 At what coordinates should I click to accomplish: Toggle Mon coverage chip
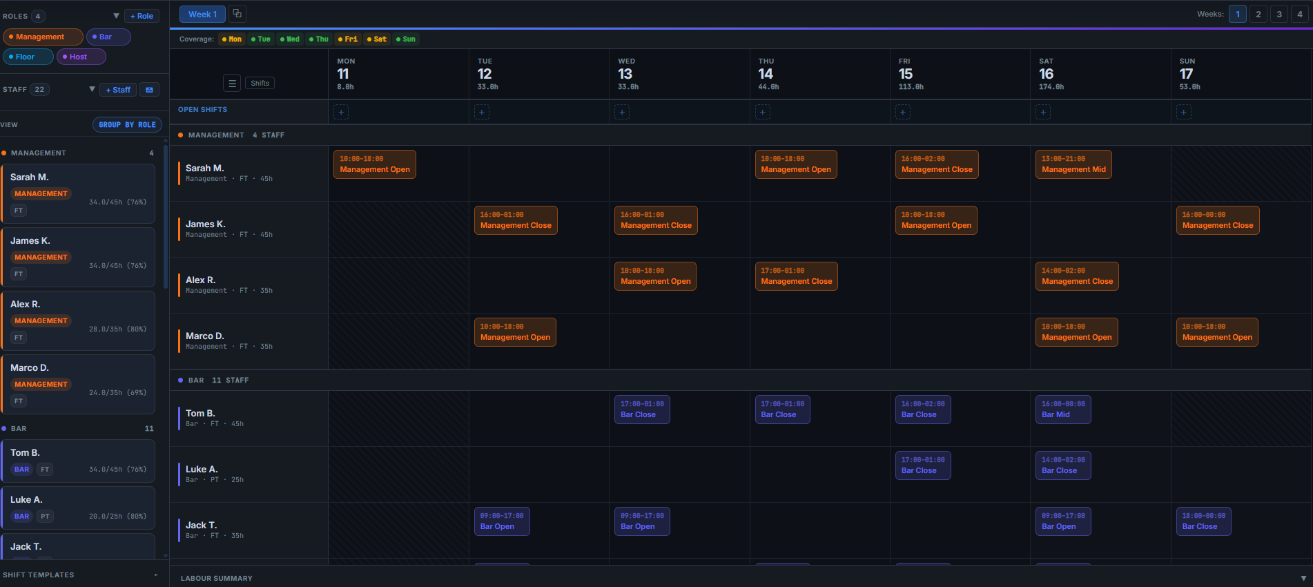[x=232, y=39]
